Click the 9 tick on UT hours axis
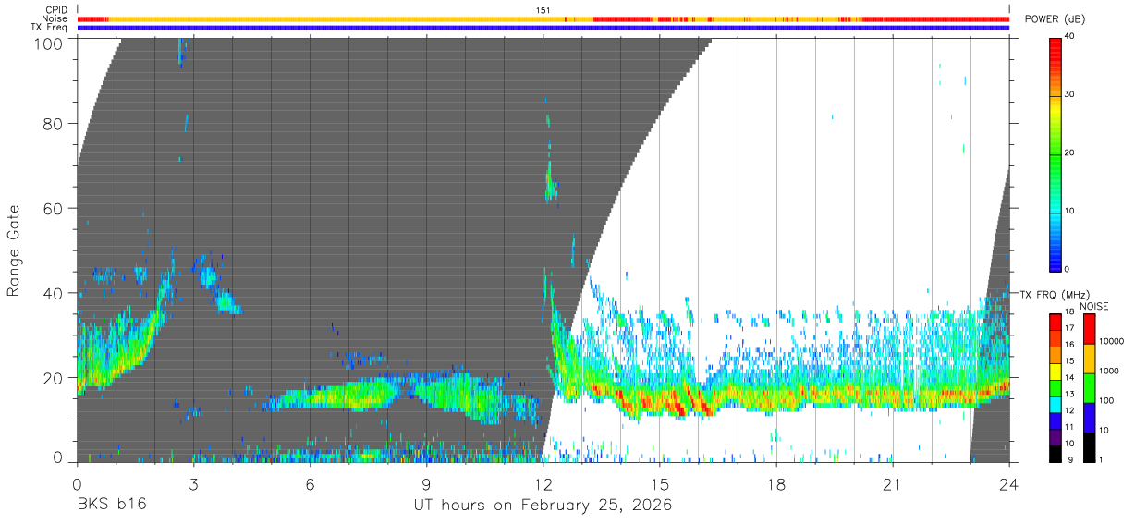The image size is (1135, 524). coord(426,484)
